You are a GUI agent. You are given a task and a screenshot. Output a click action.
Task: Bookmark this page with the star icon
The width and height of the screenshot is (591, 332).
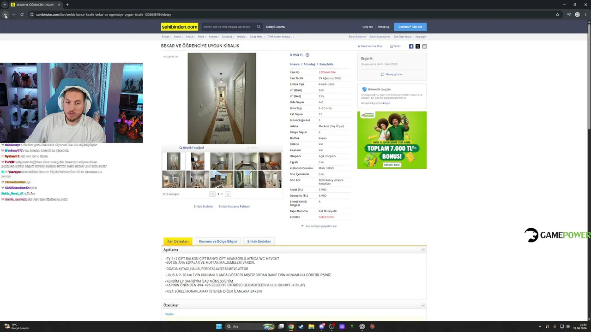(557, 15)
